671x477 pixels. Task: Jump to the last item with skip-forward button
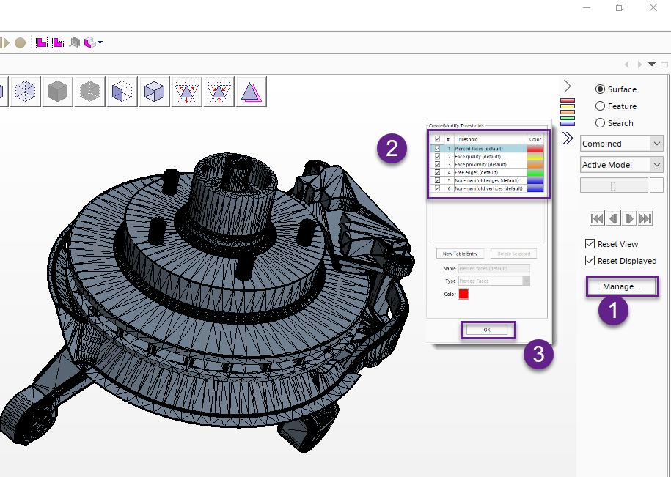pyautogui.click(x=645, y=218)
